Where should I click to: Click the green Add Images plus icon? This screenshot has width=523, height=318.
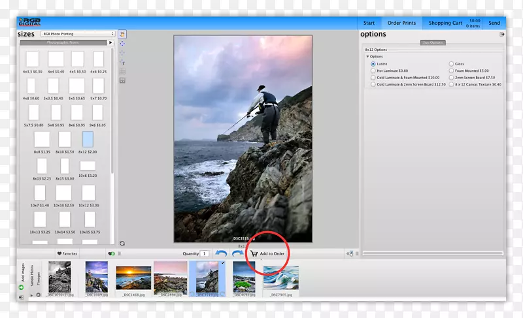tap(21, 287)
